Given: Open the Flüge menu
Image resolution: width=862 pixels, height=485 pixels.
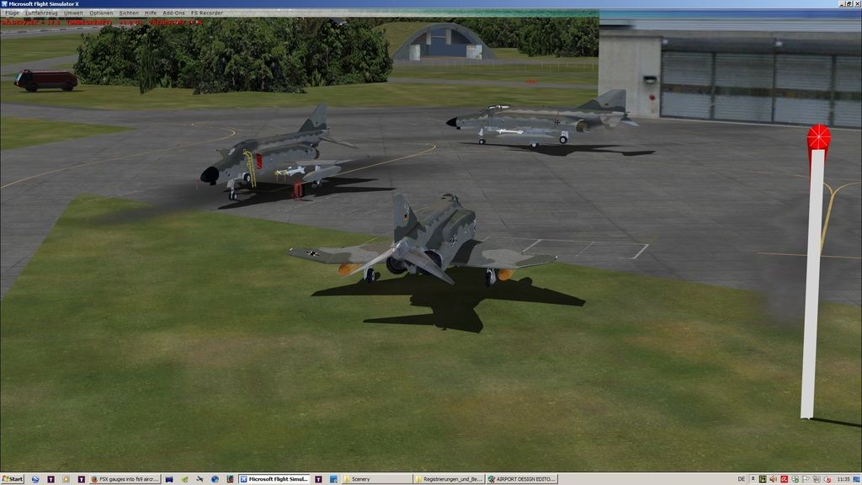Looking at the screenshot, I should point(13,13).
